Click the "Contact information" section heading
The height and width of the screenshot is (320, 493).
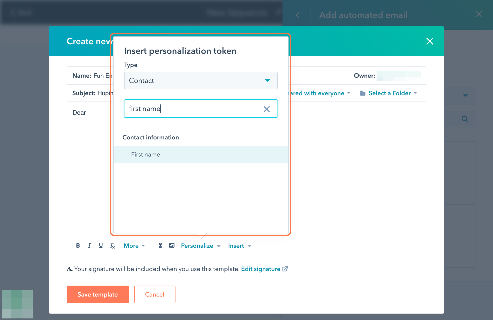pyautogui.click(x=151, y=137)
